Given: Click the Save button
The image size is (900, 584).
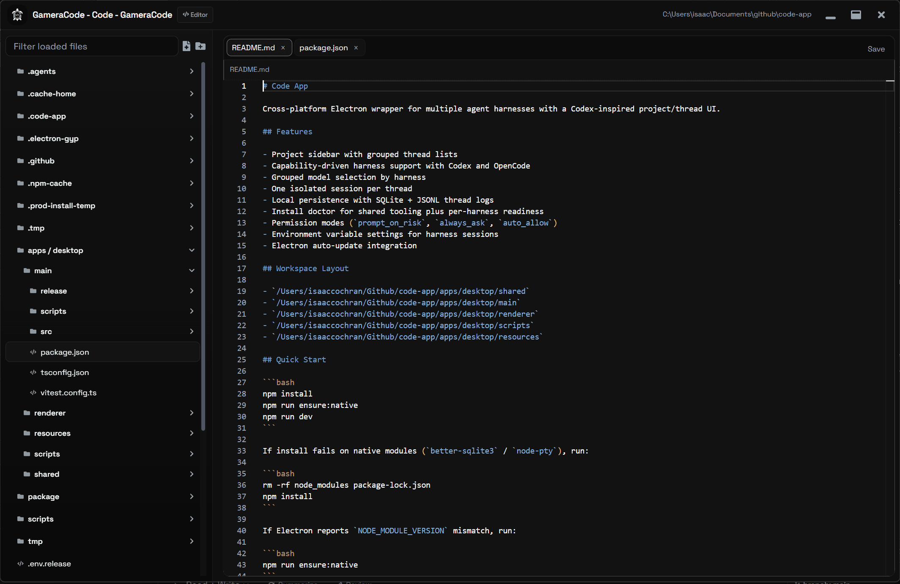Looking at the screenshot, I should coord(876,49).
